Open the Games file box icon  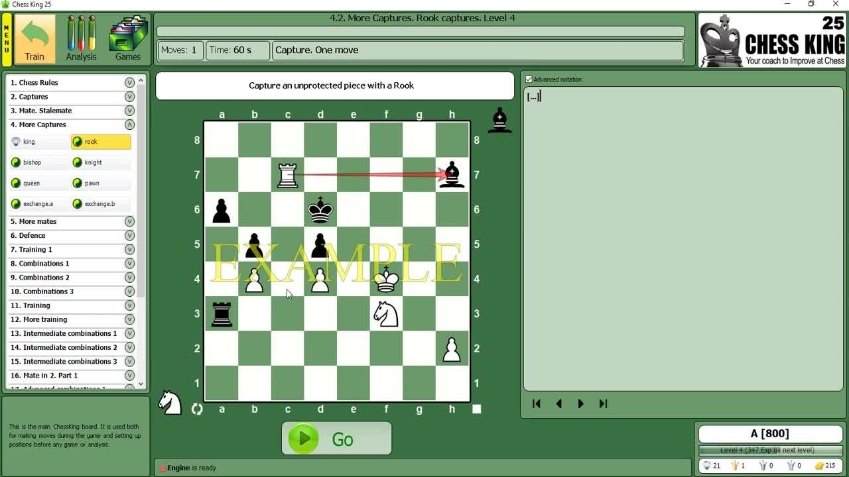click(127, 40)
